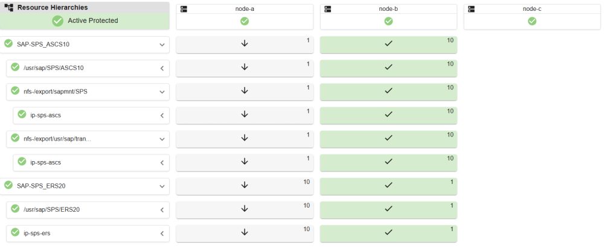Click the ip-sps-ers green status icon
This screenshot has width=604, height=248.
coord(15,232)
